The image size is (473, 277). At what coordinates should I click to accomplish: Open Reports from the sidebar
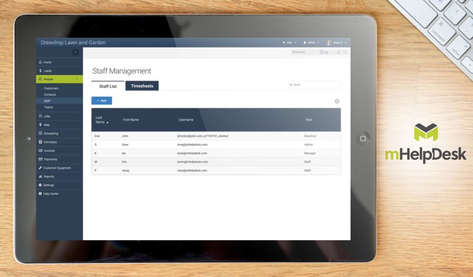point(49,176)
